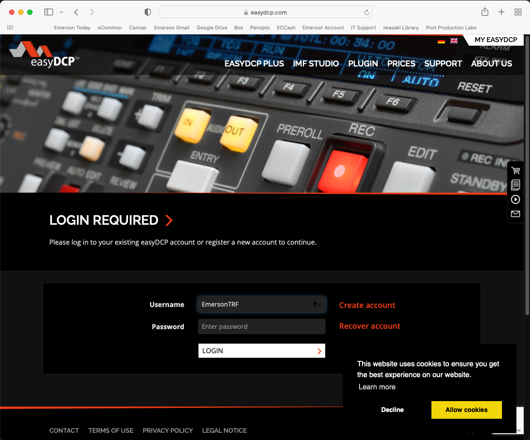Switch language to German flag
530x440 pixels.
(441, 41)
